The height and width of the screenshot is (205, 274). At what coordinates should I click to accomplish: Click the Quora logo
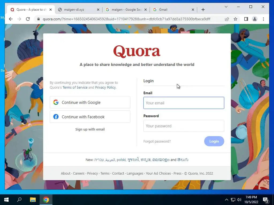[x=137, y=51]
